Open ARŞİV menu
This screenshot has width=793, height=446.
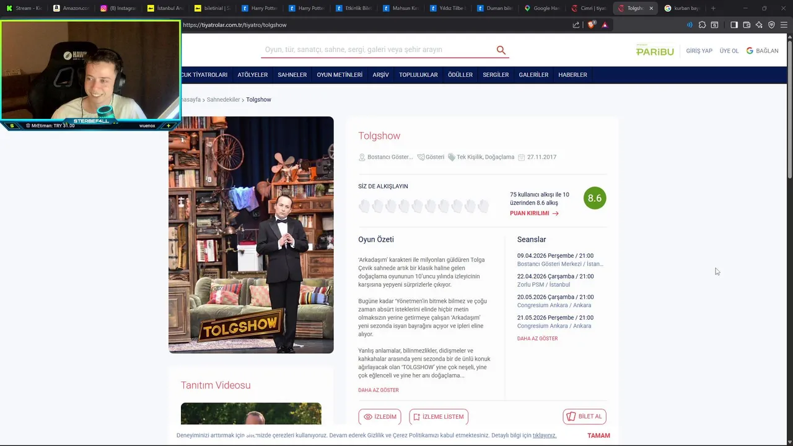[380, 75]
